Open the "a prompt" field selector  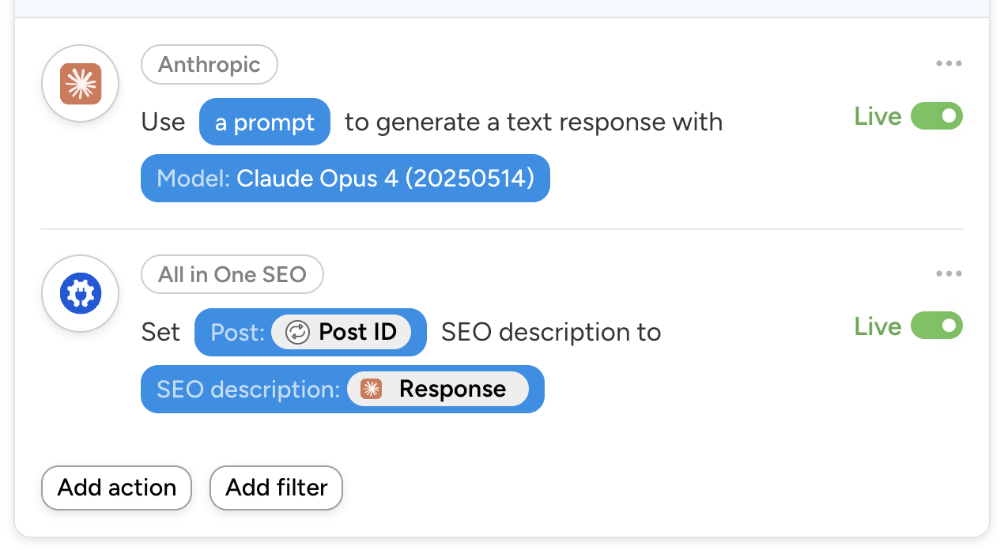click(x=264, y=122)
